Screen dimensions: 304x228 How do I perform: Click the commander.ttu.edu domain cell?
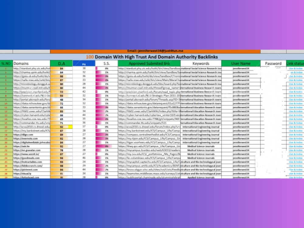31,123
